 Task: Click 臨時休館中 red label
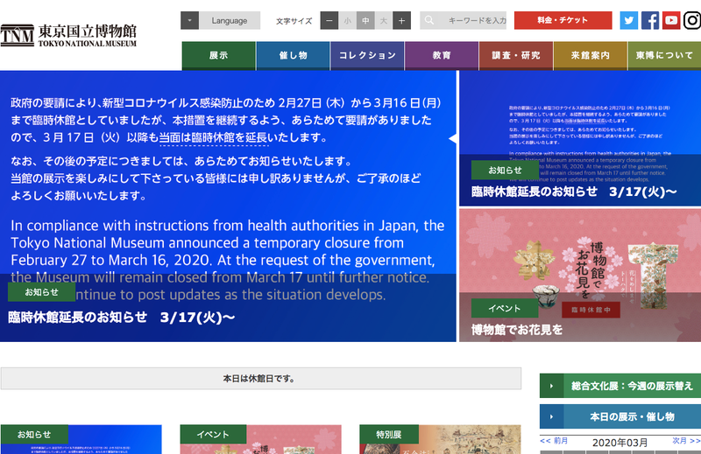[591, 310]
